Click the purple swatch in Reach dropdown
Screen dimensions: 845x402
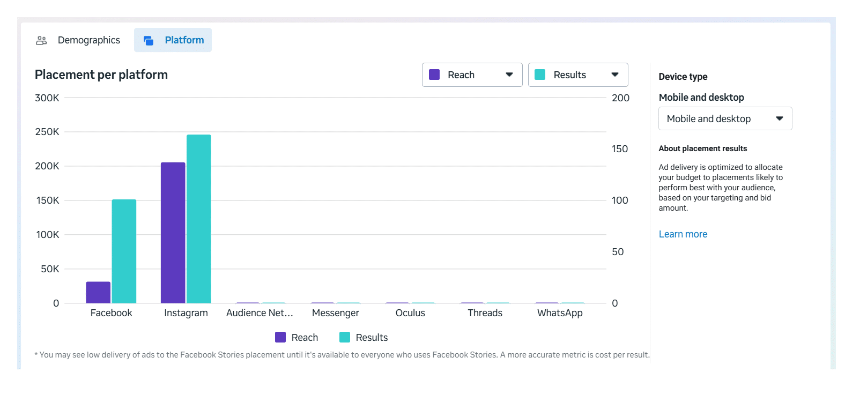coord(435,75)
